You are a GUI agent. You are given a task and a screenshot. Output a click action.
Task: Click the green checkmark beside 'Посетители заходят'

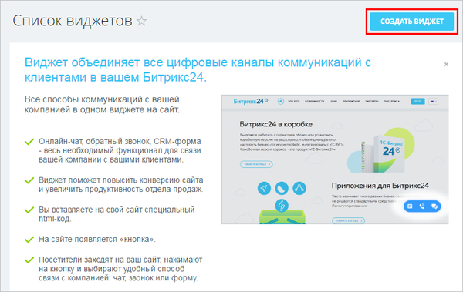point(29,260)
